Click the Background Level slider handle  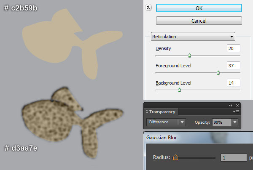[179, 90]
